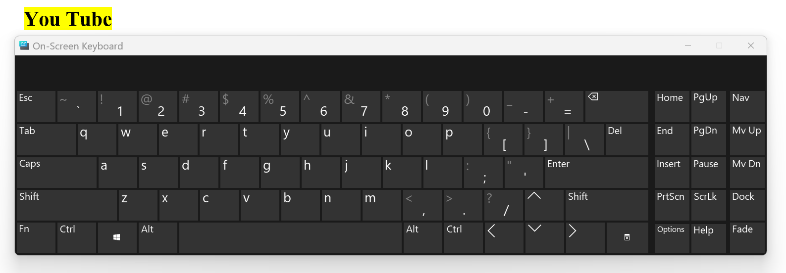
Task: Click the Esc key
Action: [36, 106]
